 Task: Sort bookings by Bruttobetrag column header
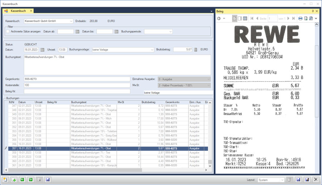point(148,102)
